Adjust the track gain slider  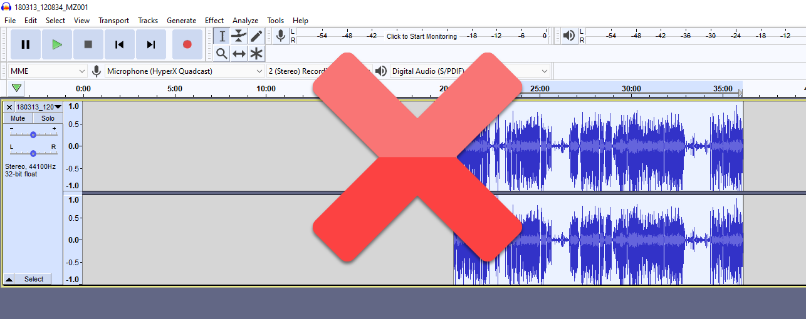[x=33, y=134]
